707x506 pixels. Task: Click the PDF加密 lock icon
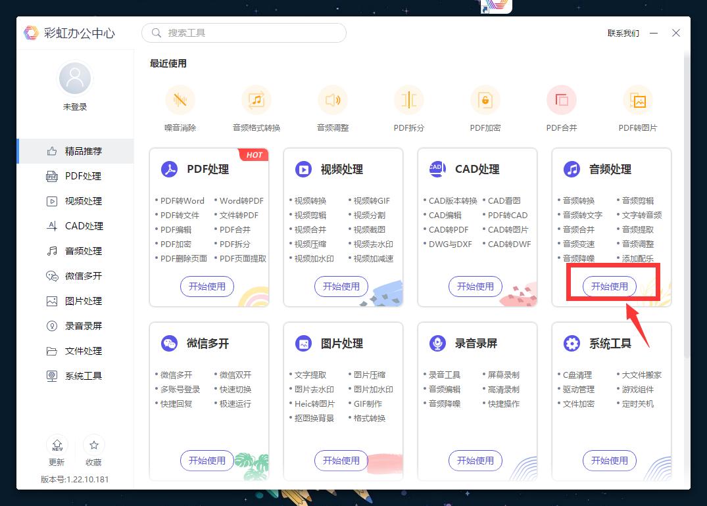(485, 100)
